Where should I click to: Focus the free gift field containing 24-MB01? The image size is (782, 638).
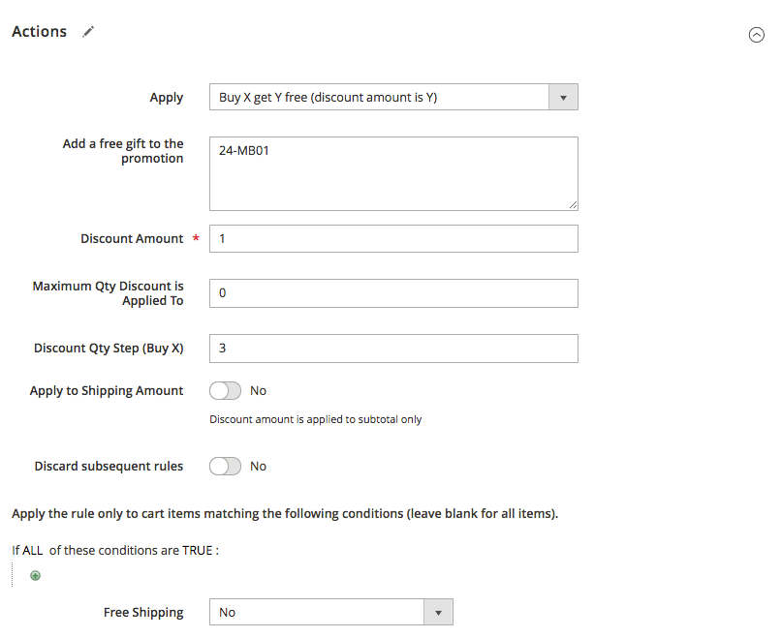click(x=393, y=173)
